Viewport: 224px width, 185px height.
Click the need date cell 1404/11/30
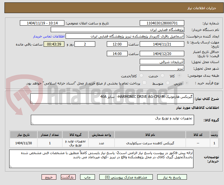(23, 143)
